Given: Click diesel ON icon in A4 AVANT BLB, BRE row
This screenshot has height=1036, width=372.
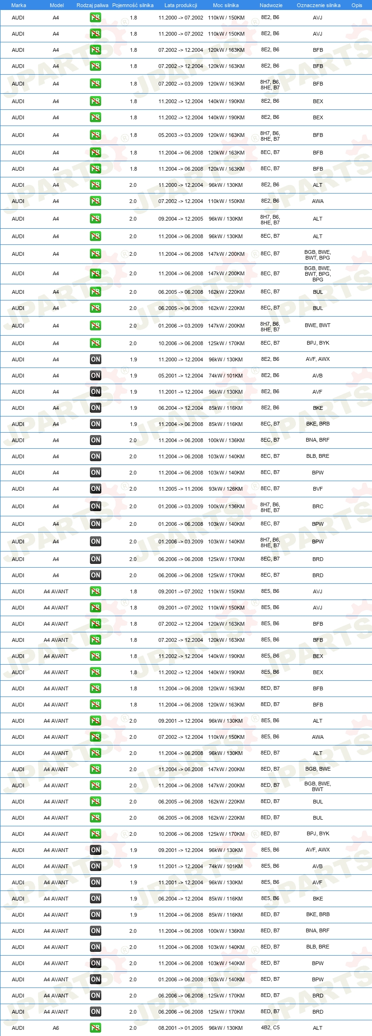Looking at the screenshot, I should click(x=96, y=947).
